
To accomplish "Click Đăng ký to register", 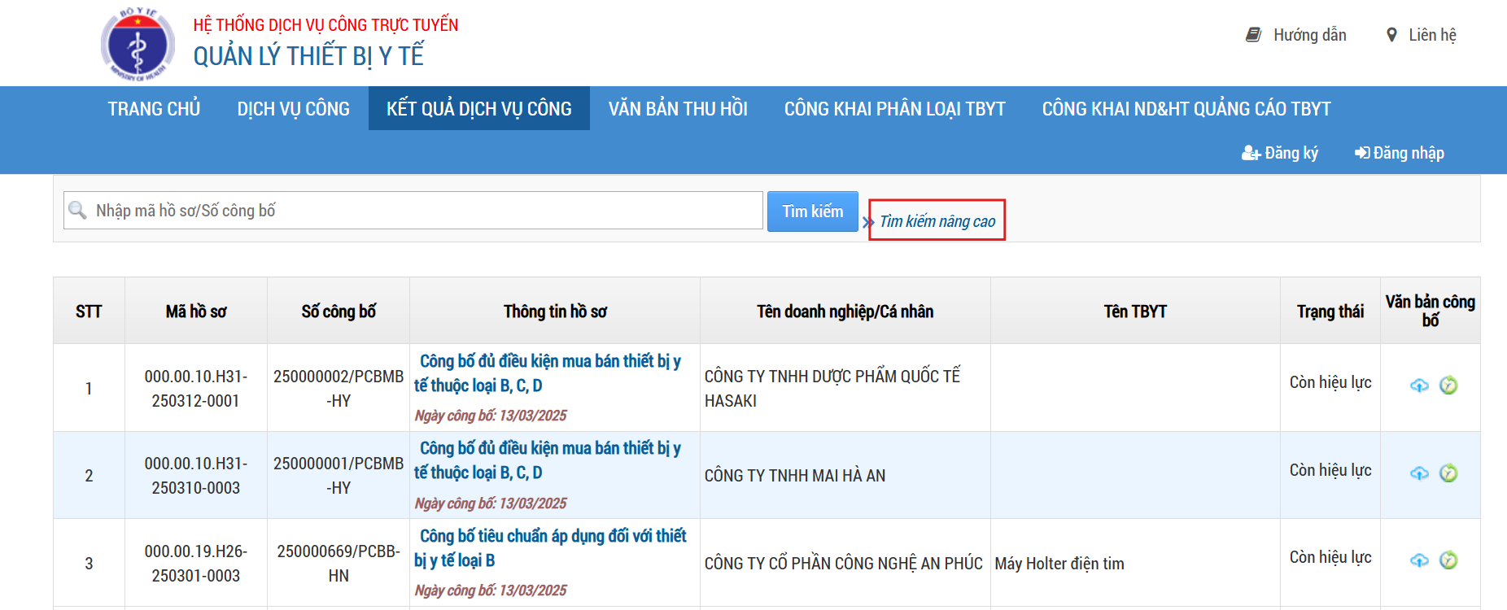I will pos(1280,153).
